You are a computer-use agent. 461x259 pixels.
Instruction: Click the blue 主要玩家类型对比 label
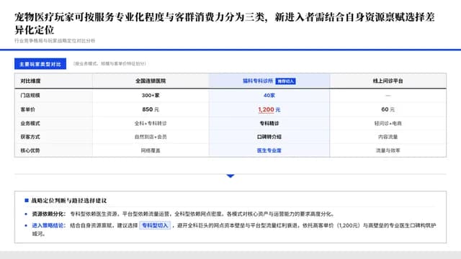40,64
